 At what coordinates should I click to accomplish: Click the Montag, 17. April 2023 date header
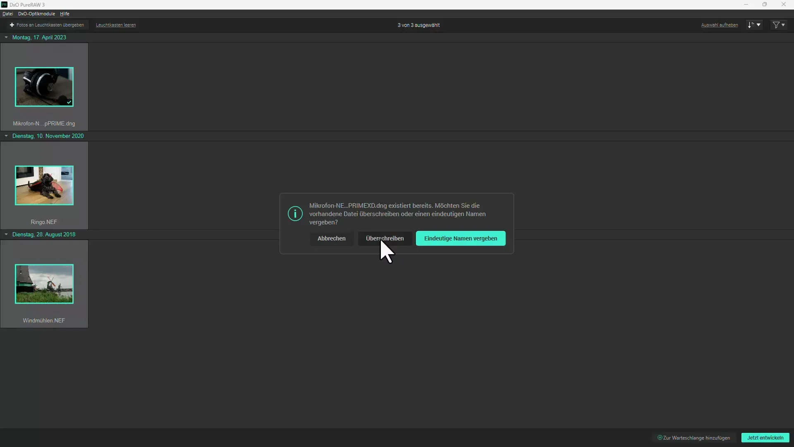(x=39, y=37)
